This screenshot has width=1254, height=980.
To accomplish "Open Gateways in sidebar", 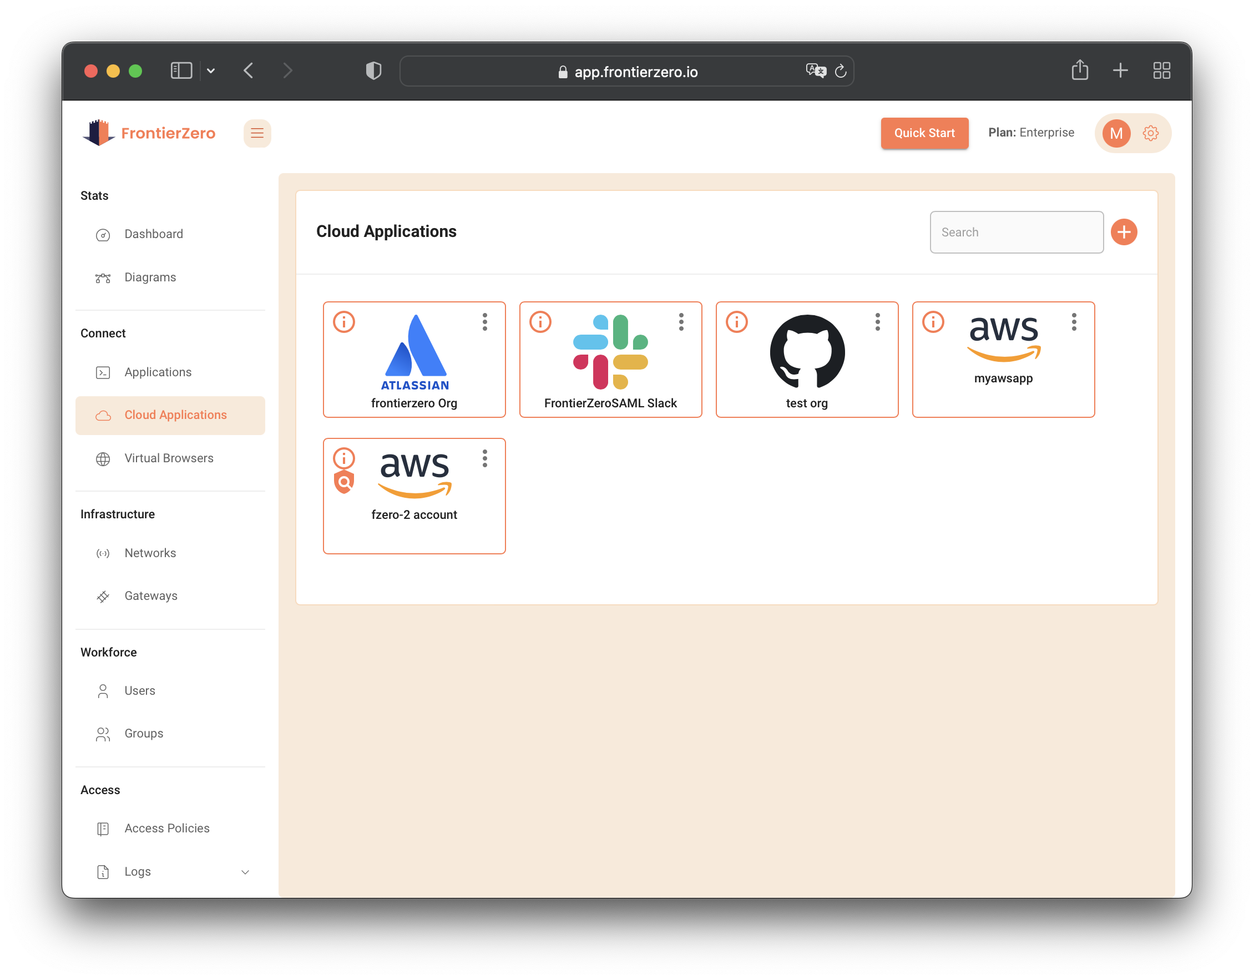I will pyautogui.click(x=170, y=596).
